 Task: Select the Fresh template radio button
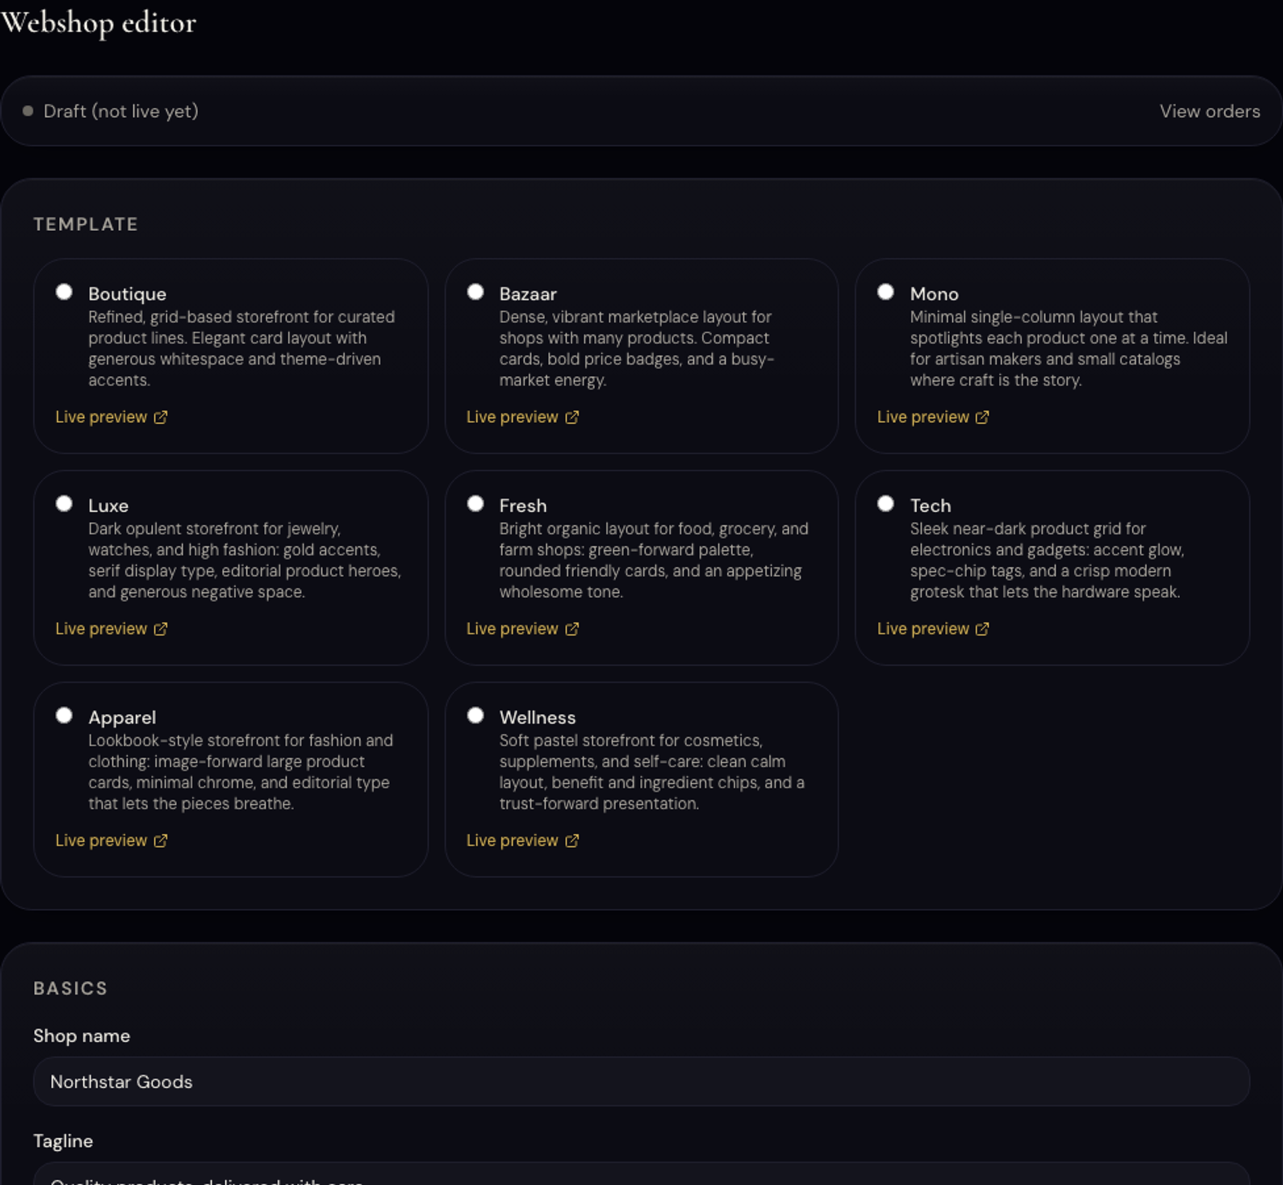(475, 504)
